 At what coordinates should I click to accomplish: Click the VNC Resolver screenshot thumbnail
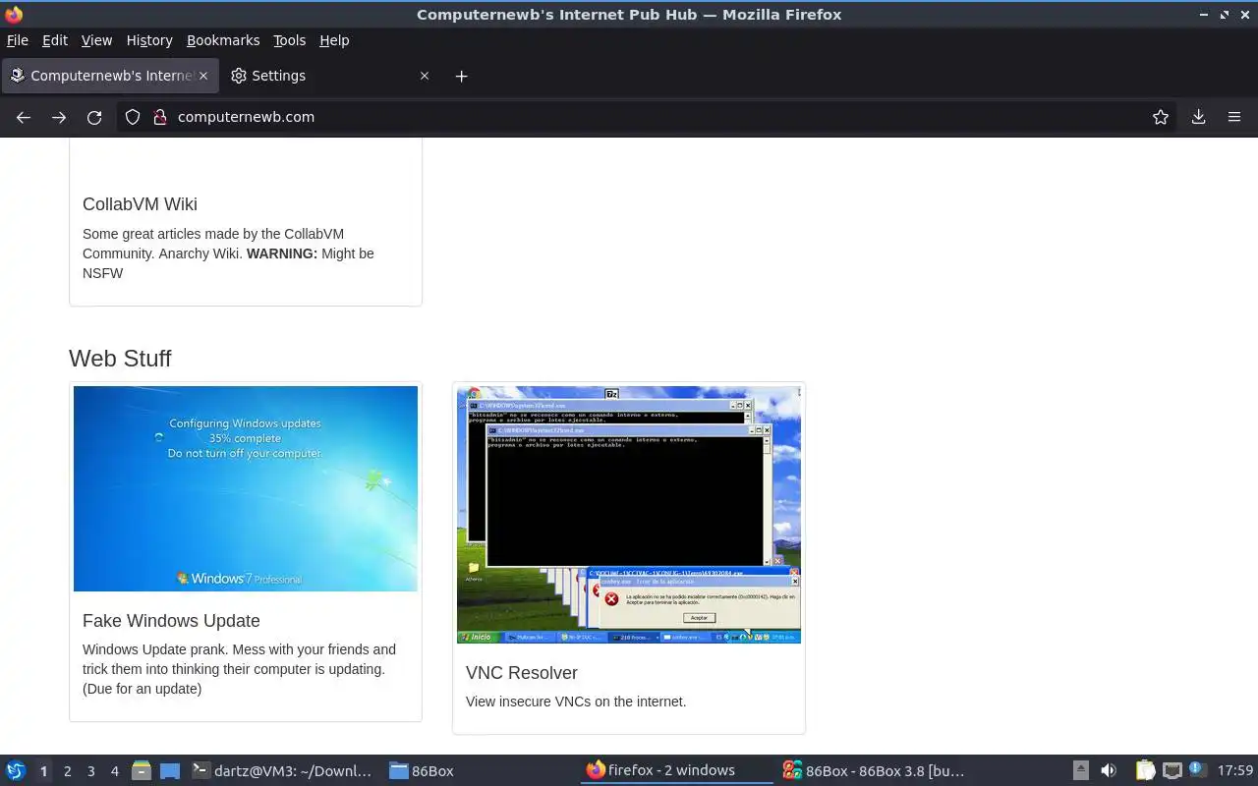[x=629, y=515]
